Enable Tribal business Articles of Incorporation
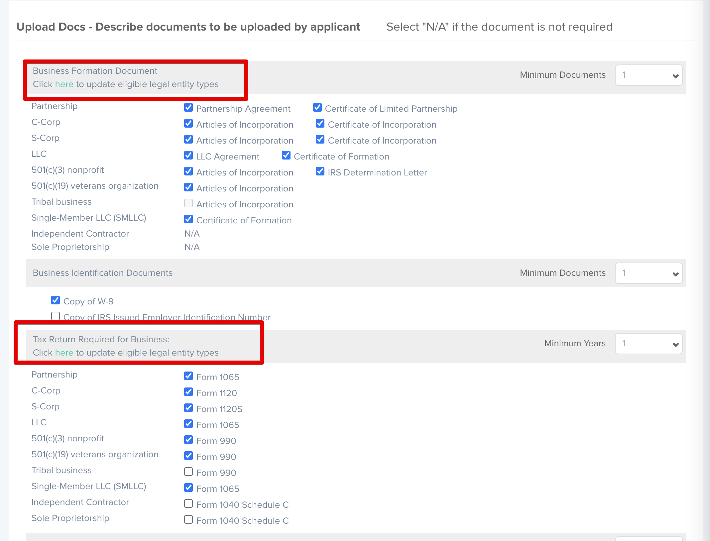 (x=188, y=203)
